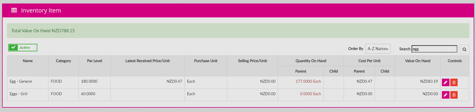Click the 0.0000 Each quantity value
This screenshot has width=476, height=112.
click(x=310, y=94)
